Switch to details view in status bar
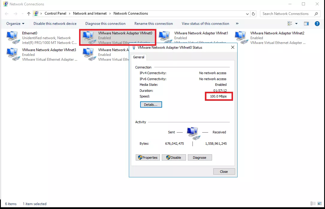This screenshot has width=325, height=209. point(313,204)
